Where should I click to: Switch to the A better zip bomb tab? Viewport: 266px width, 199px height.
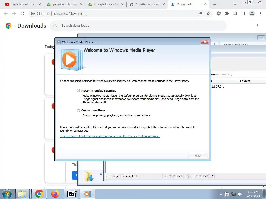tap(147, 4)
